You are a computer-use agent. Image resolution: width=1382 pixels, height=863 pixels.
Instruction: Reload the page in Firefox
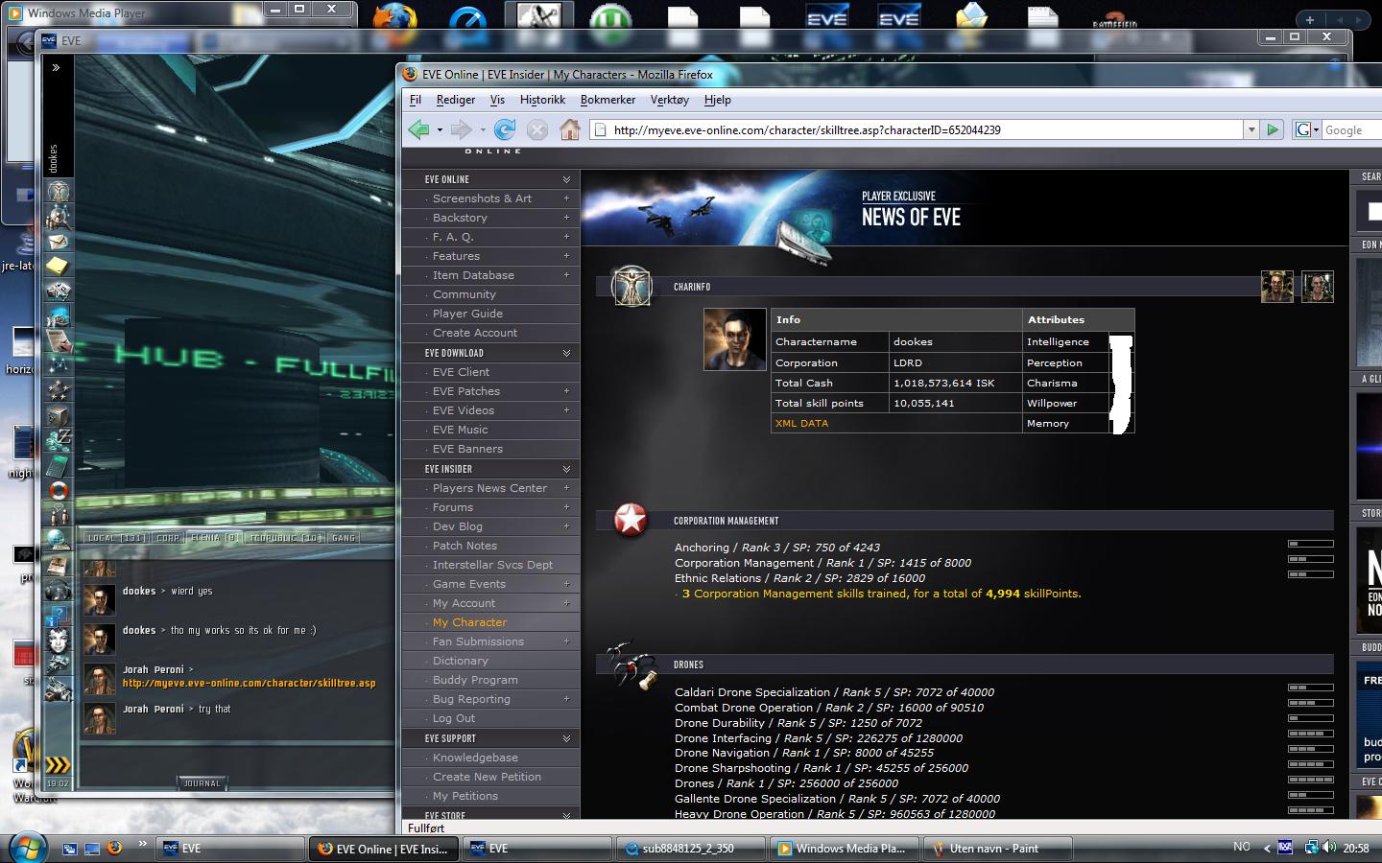[505, 129]
